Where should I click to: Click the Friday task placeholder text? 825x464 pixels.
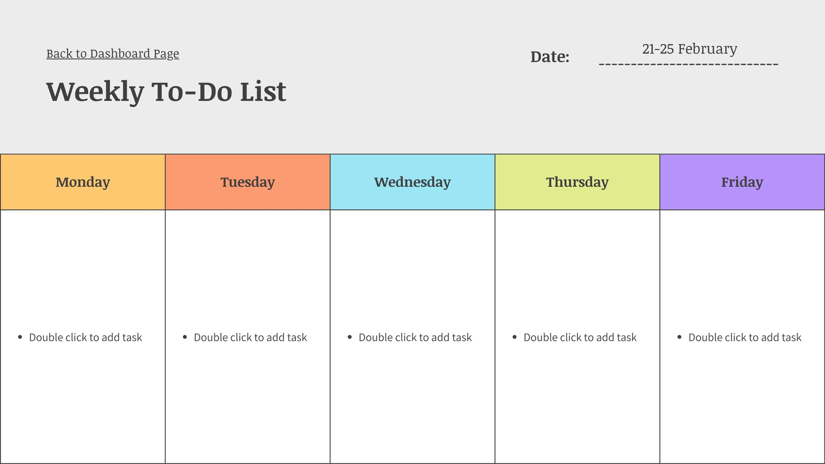point(745,337)
